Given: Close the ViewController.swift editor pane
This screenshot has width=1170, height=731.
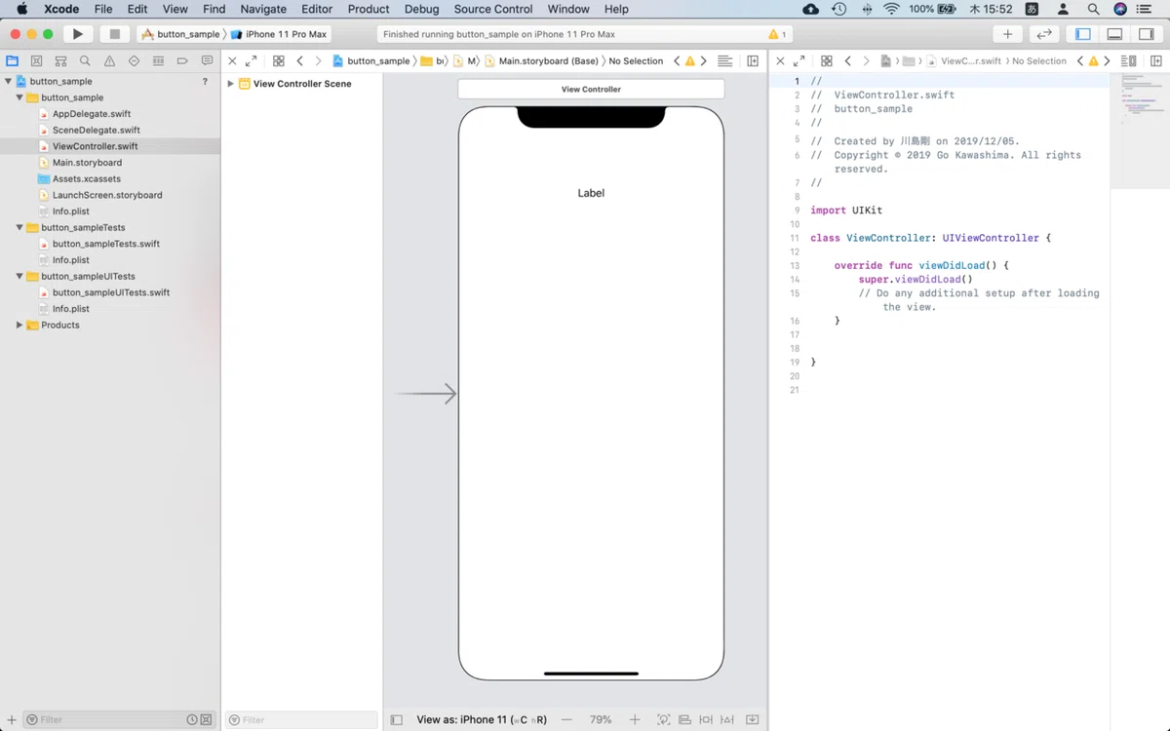Looking at the screenshot, I should 780,60.
